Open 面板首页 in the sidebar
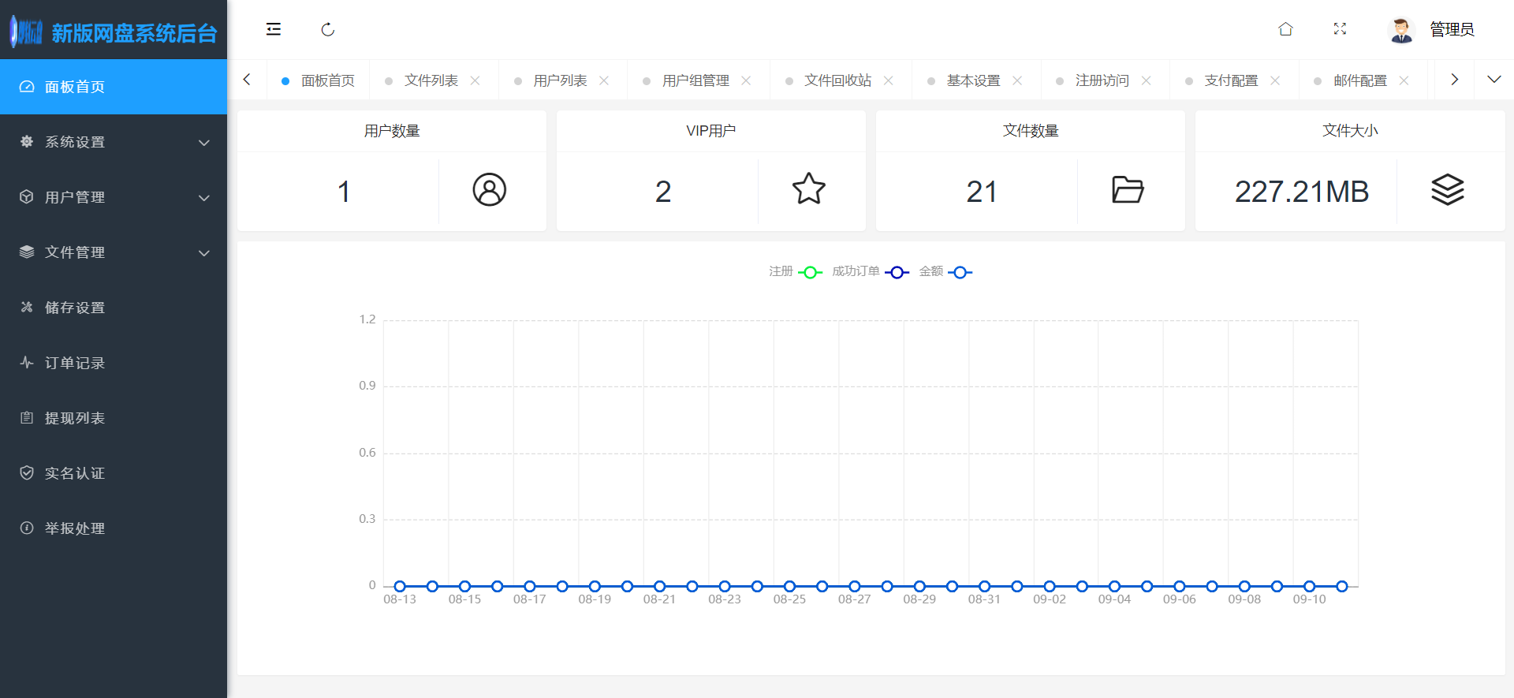Image resolution: width=1514 pixels, height=698 pixels. (114, 87)
